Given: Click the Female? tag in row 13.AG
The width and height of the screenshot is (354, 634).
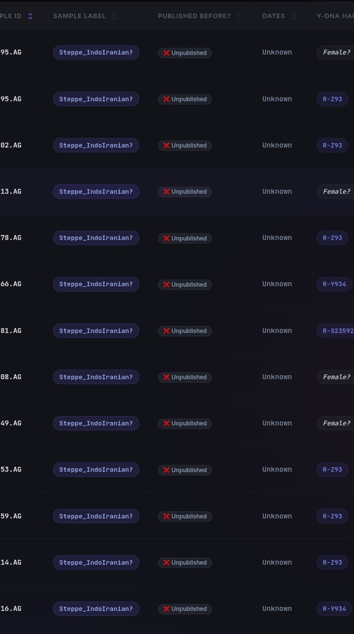Looking at the screenshot, I should coord(335,192).
